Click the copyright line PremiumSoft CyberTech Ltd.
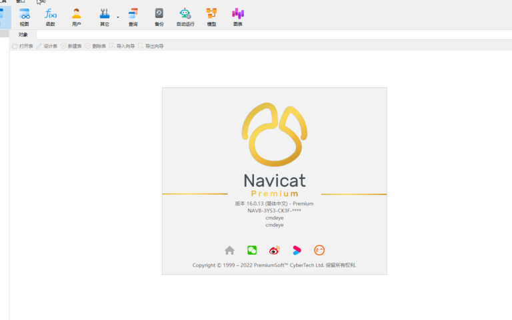The image size is (512, 320). point(274,265)
